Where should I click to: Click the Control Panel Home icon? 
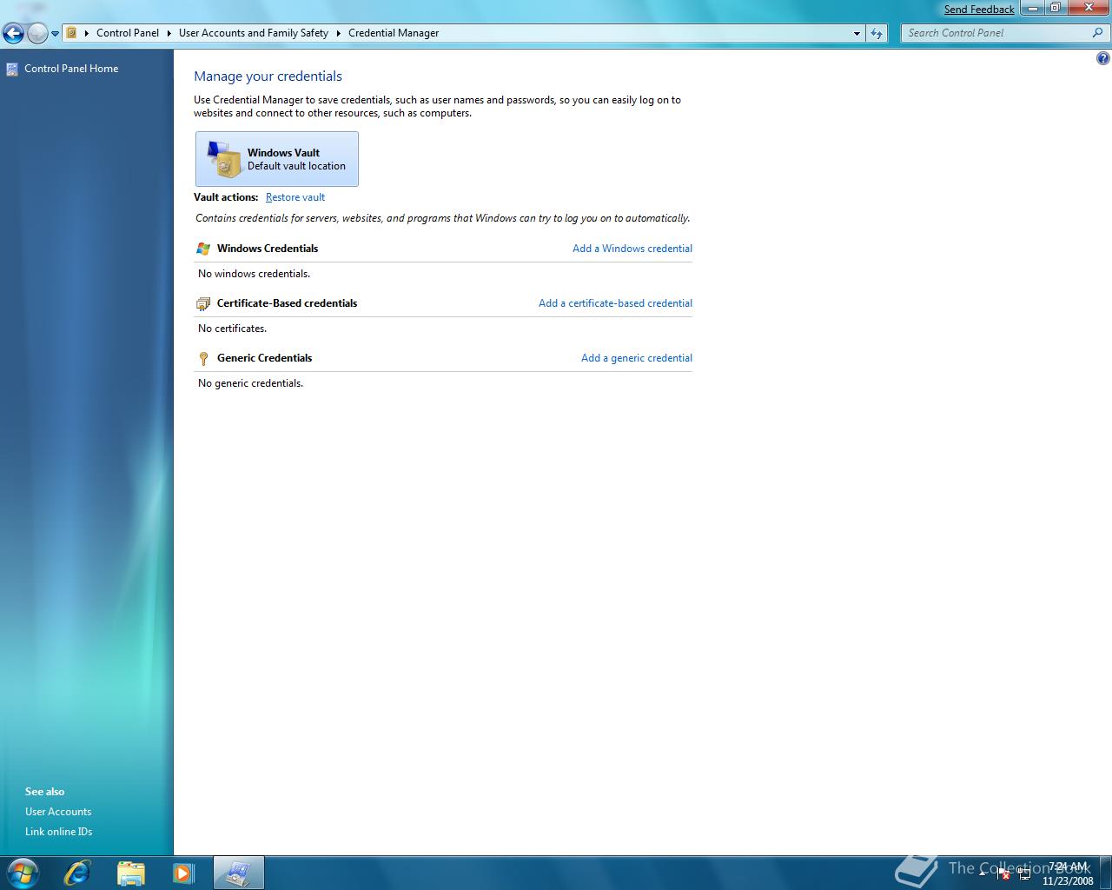point(12,70)
